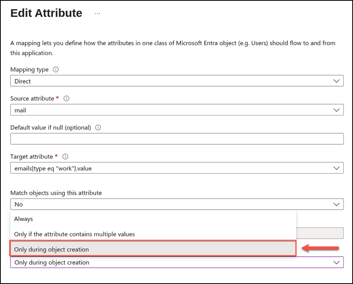Click the Mapping type info icon
This screenshot has width=353, height=284.
(x=56, y=70)
